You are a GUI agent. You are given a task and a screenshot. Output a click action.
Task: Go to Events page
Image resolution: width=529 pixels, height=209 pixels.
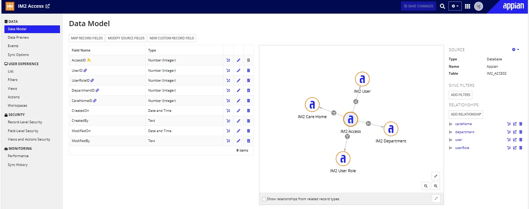point(13,46)
